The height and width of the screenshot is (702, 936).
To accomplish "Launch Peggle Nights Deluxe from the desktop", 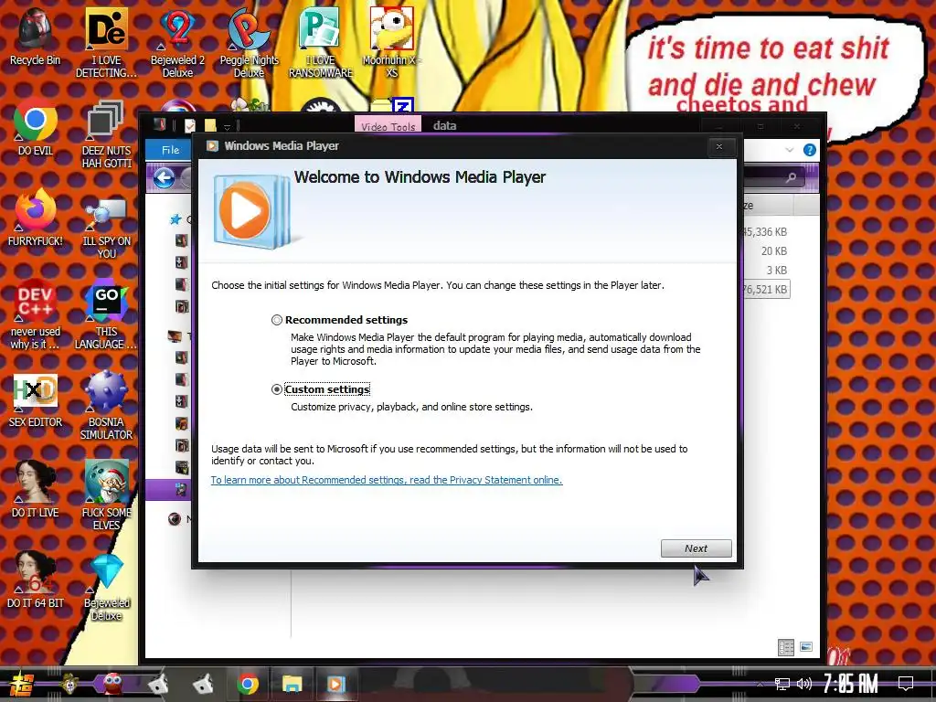I will tap(249, 43).
